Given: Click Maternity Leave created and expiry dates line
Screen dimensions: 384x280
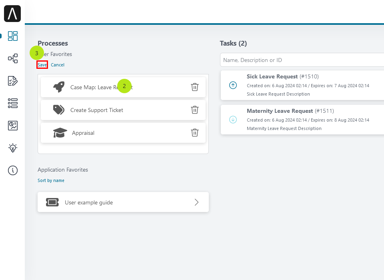Looking at the screenshot, I should point(308,120).
